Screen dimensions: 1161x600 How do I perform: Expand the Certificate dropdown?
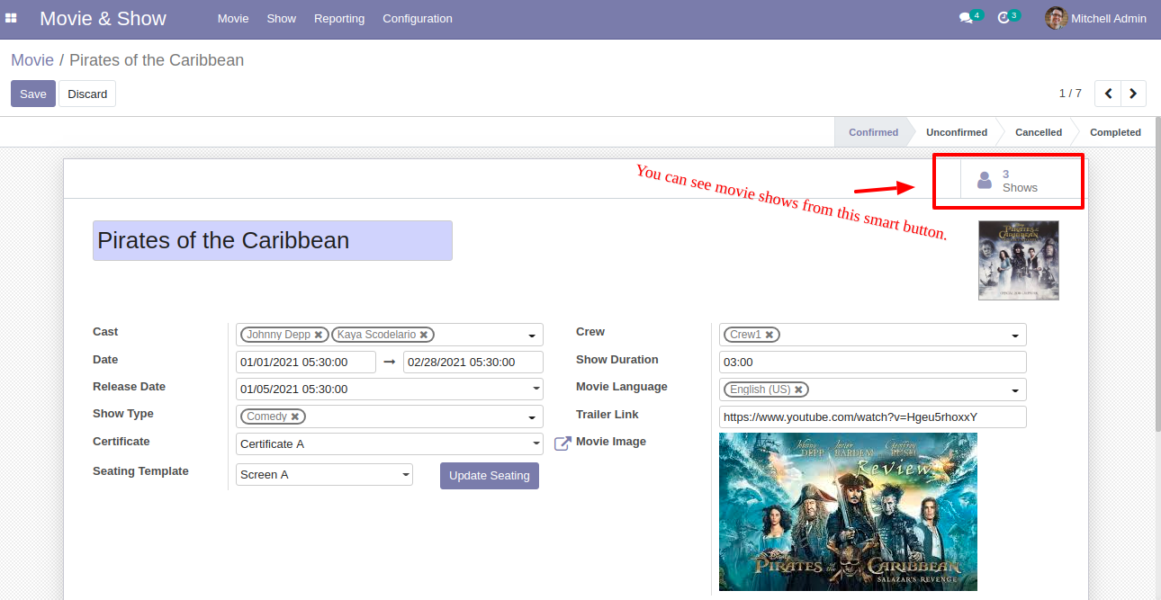536,444
